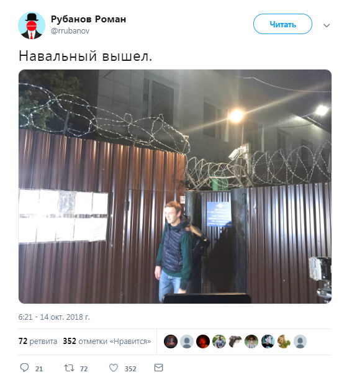View the 72 ретвита list

point(38,342)
